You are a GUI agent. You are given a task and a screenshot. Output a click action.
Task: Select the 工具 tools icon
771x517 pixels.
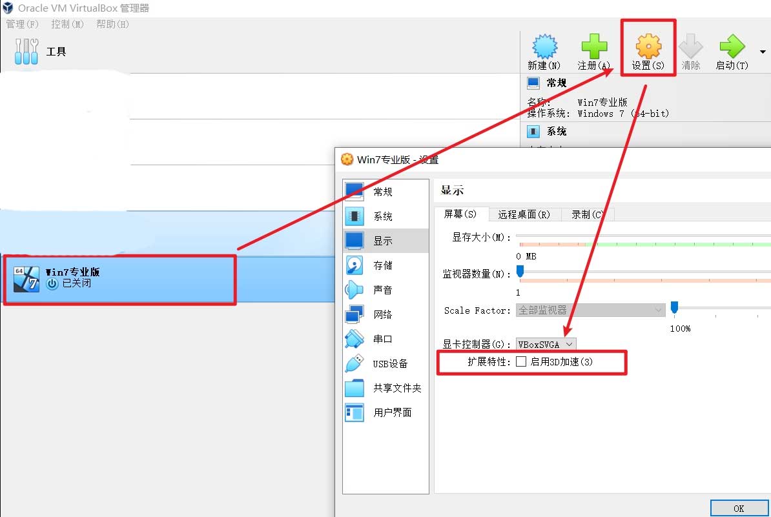26,51
